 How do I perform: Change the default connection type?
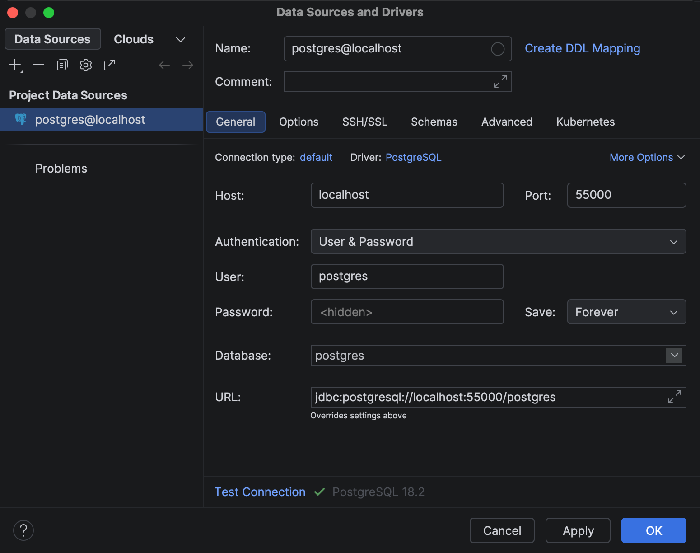pyautogui.click(x=316, y=157)
